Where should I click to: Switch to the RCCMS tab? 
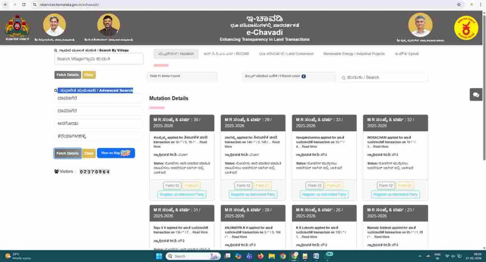(226, 54)
